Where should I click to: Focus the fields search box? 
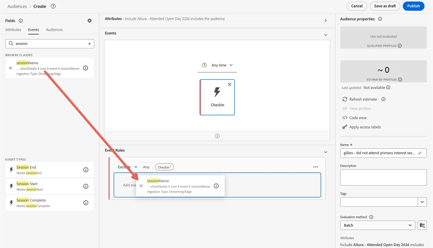tap(50, 44)
